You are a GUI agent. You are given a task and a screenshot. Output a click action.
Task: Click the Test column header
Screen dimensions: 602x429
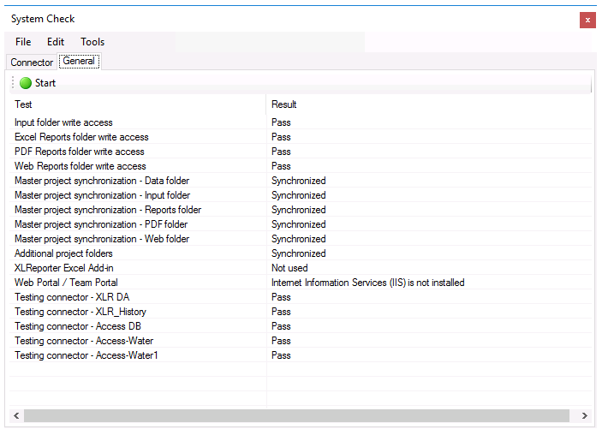click(138, 104)
